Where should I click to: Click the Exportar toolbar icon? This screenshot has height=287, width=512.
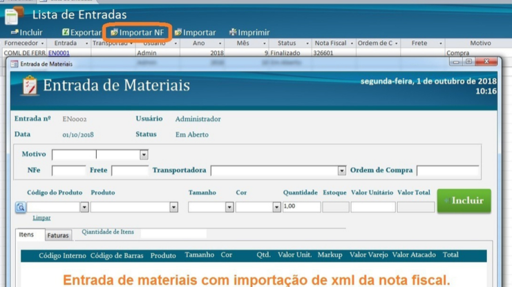(x=66, y=32)
